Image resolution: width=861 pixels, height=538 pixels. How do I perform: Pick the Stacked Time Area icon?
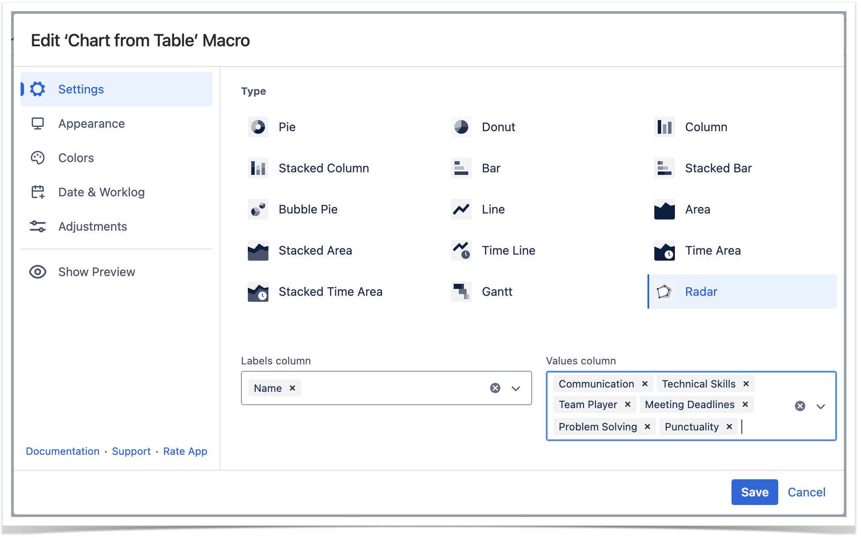pyautogui.click(x=258, y=292)
